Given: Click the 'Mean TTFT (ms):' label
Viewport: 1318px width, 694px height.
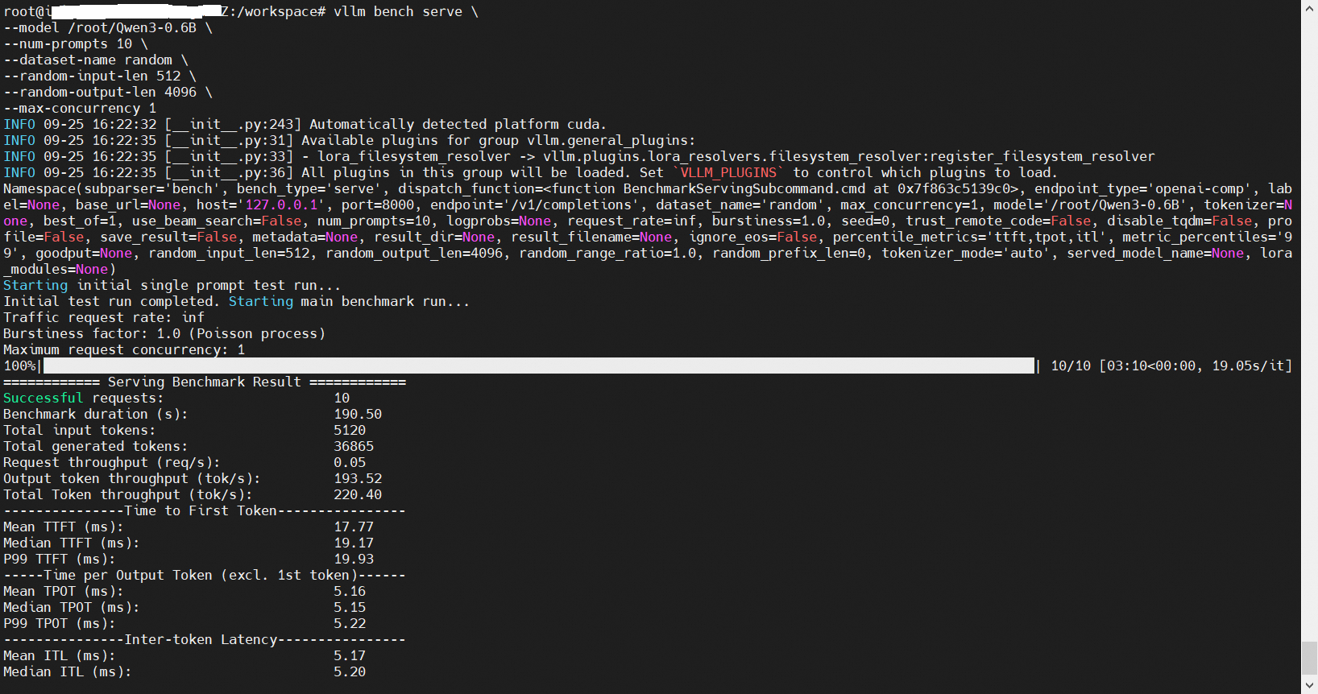Looking at the screenshot, I should [x=64, y=527].
